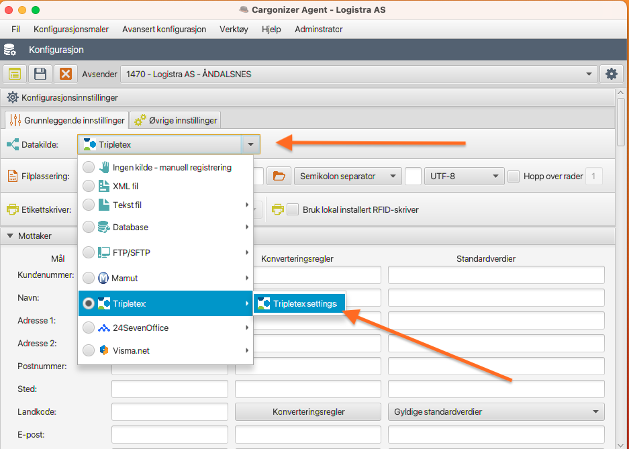The width and height of the screenshot is (629, 449).
Task: Choose Tripletex settings submenu item
Action: [x=299, y=304]
